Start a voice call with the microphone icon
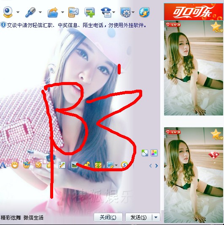This screenshot has height=225, width=224. coord(30,12)
